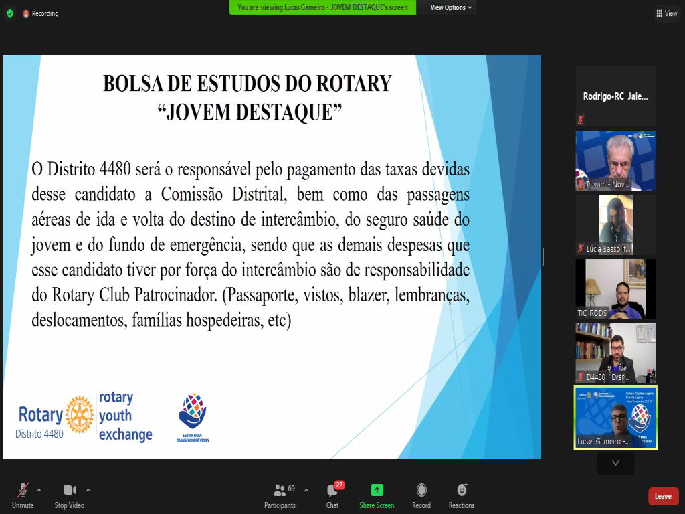The height and width of the screenshot is (514, 685).
Task: Select Lucas Gameiro's video thumbnail
Action: coord(615,417)
